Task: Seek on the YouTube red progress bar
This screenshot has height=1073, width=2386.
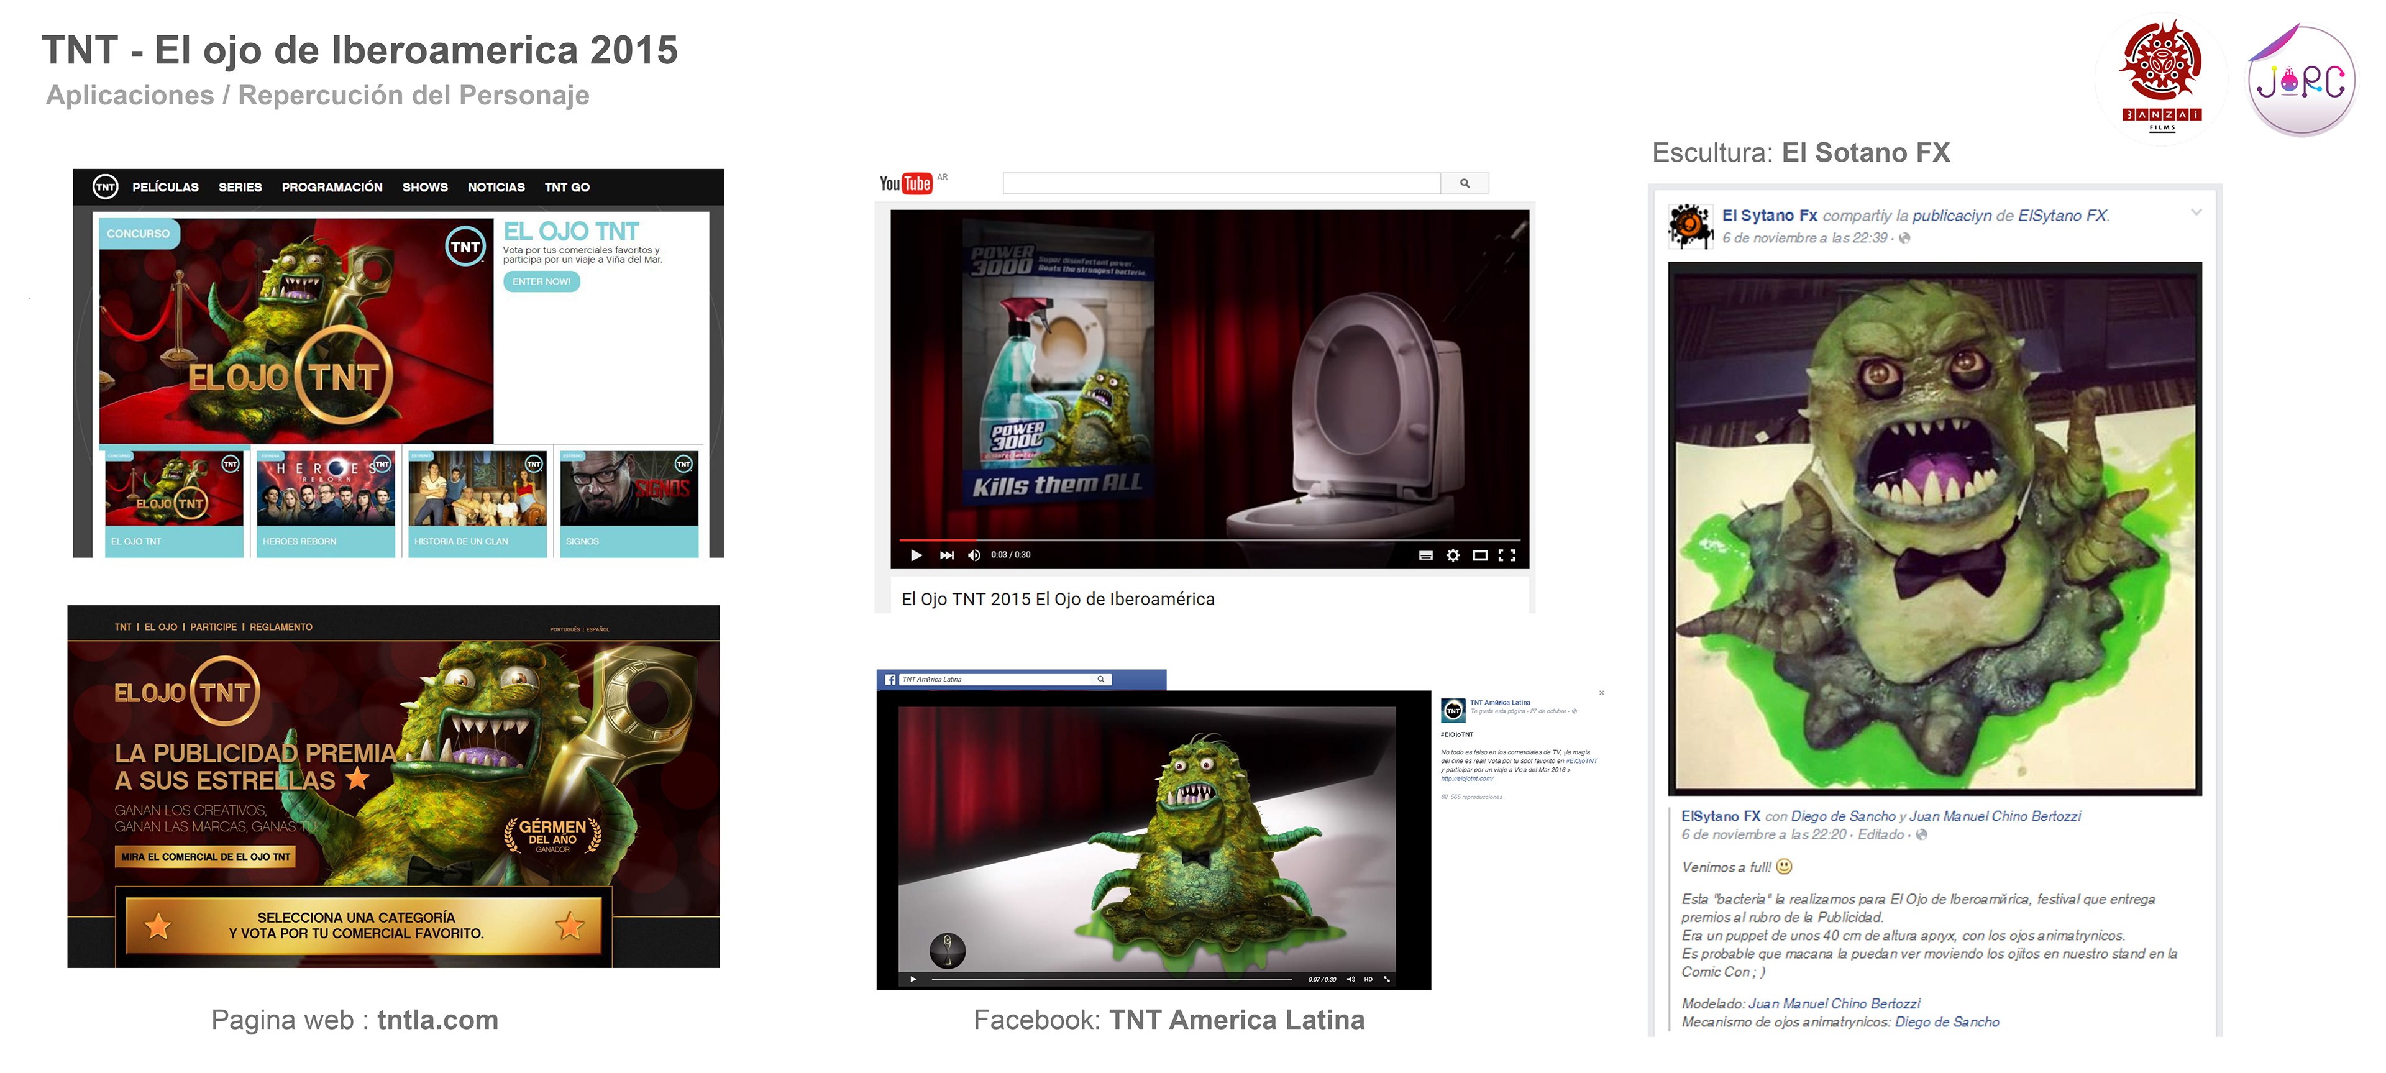Action: (1210, 540)
